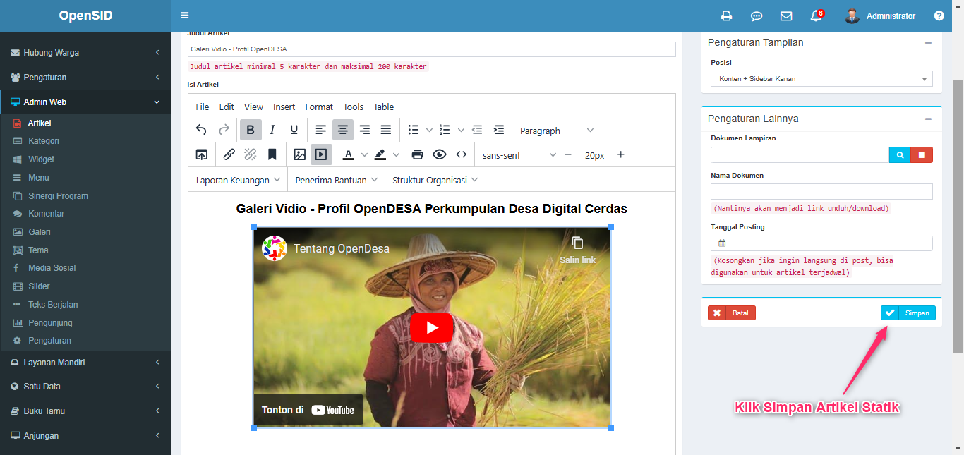Justify the text alignment
The width and height of the screenshot is (964, 455).
click(386, 130)
